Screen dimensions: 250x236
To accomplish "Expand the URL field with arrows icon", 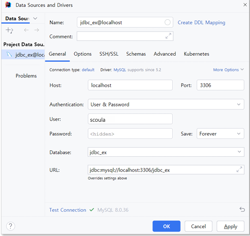I will pyautogui.click(x=239, y=169).
